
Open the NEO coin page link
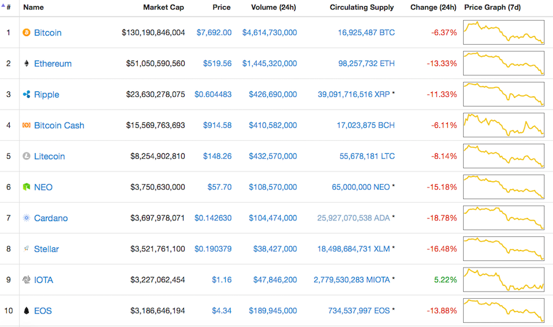pos(43,187)
